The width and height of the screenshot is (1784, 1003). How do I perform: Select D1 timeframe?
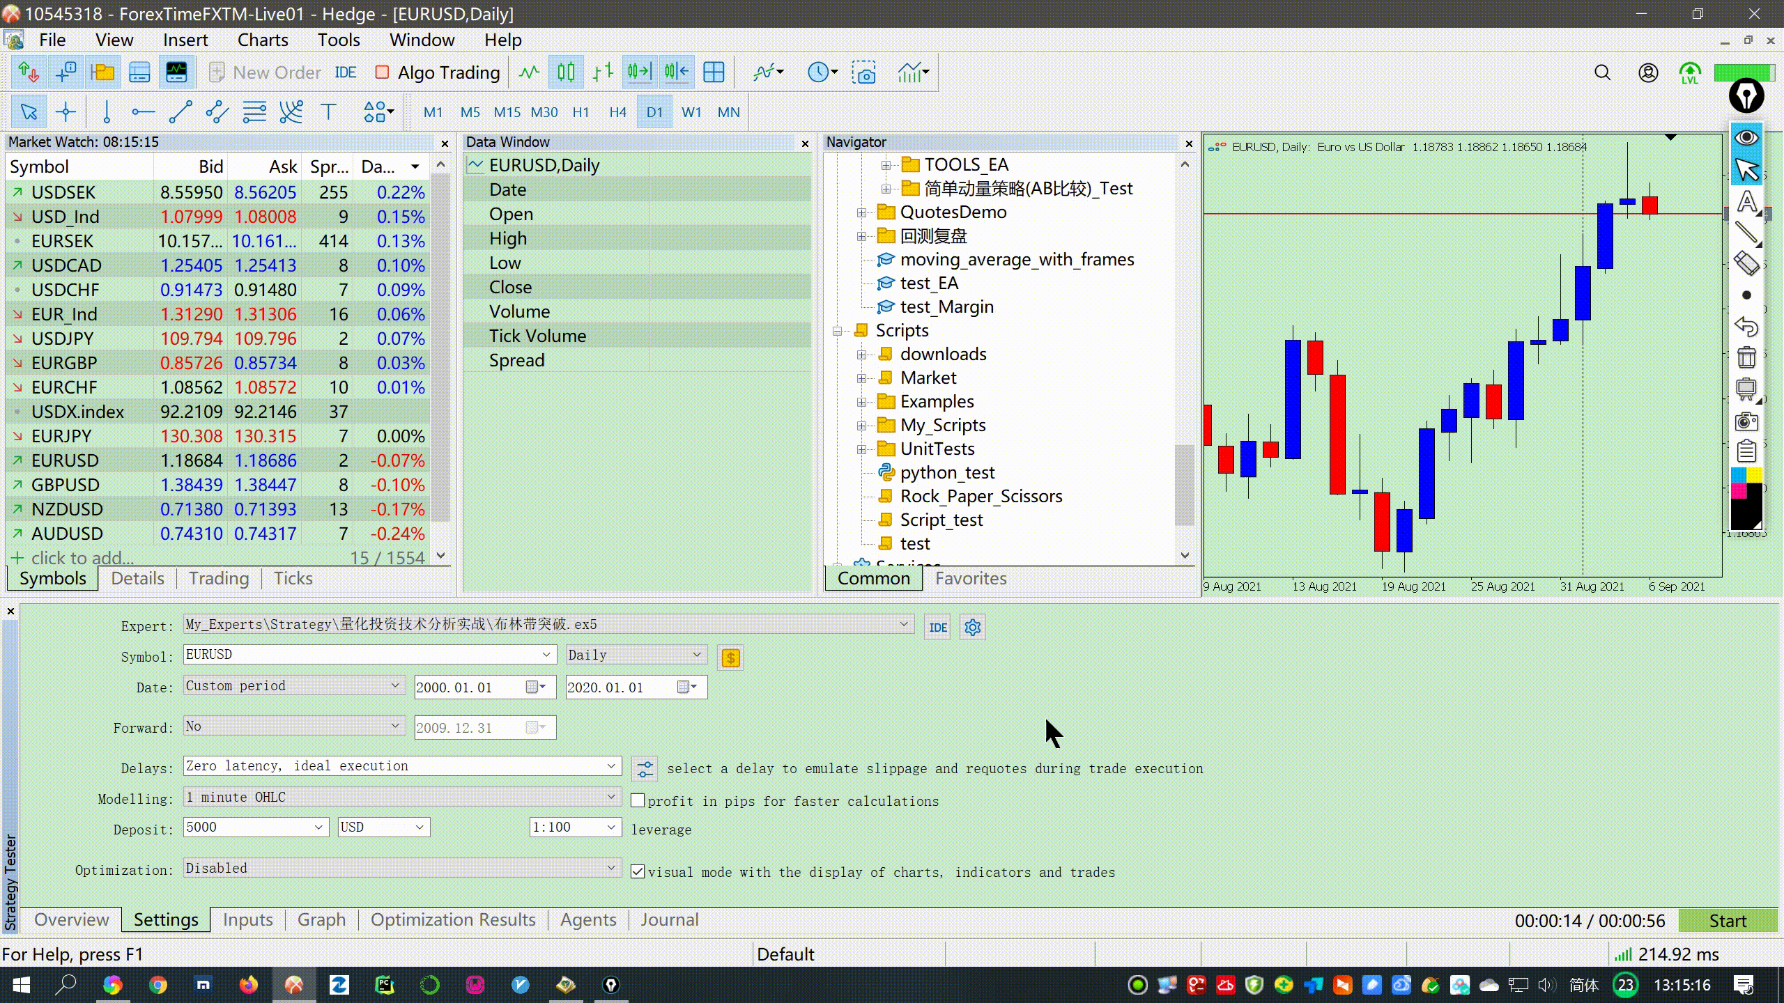pos(654,112)
